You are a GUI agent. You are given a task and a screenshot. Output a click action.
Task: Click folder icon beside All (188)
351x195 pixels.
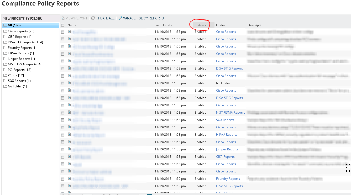click(x=5, y=25)
